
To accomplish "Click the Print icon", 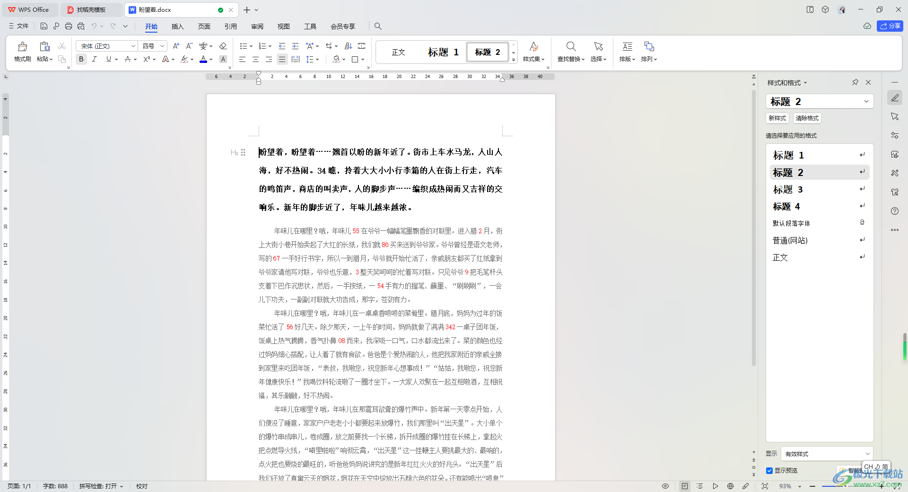I will 69,26.
